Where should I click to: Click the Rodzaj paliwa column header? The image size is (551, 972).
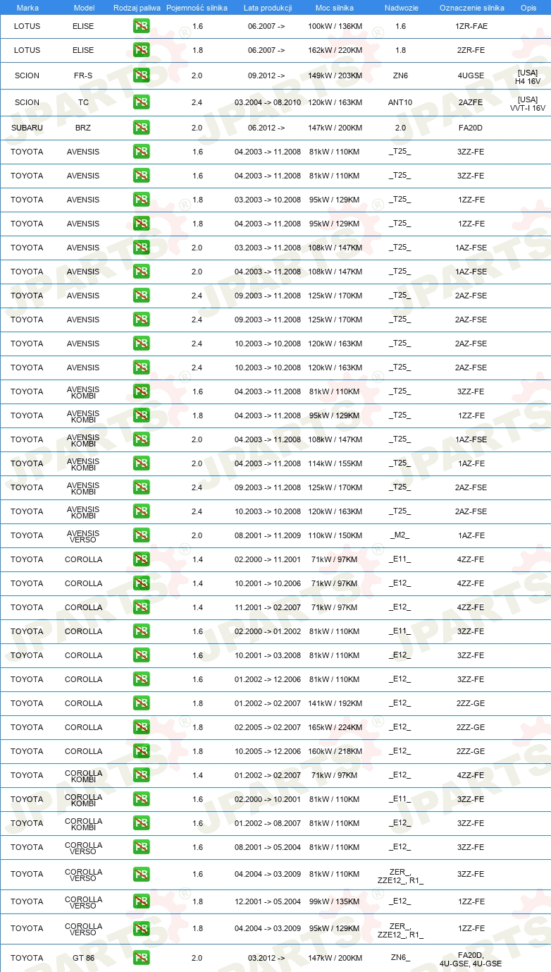point(137,8)
